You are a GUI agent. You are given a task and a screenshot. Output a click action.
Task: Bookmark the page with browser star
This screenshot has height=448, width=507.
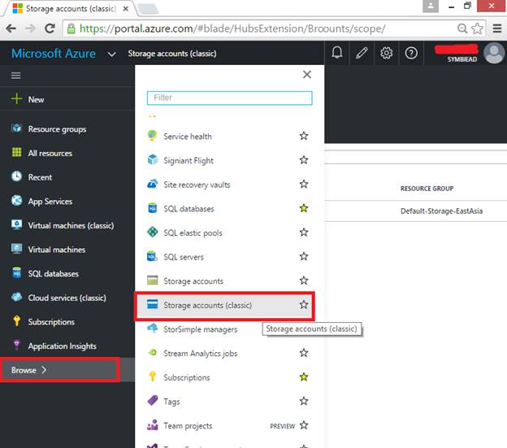pyautogui.click(x=477, y=28)
